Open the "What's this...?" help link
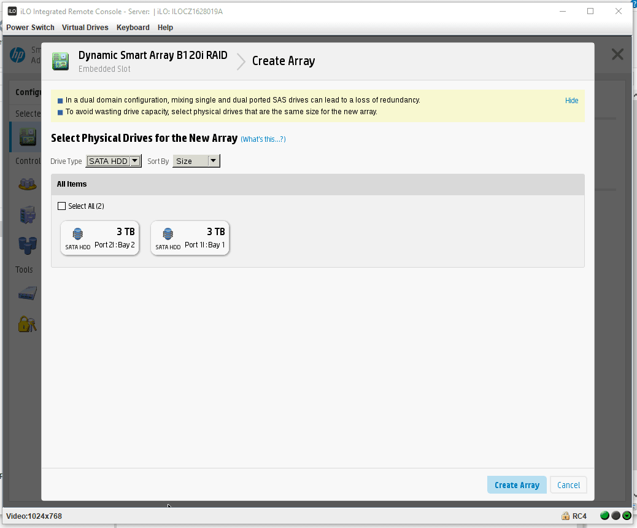 (263, 139)
